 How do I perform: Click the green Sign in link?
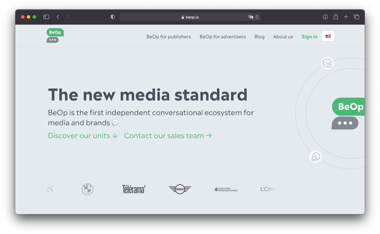coord(309,37)
